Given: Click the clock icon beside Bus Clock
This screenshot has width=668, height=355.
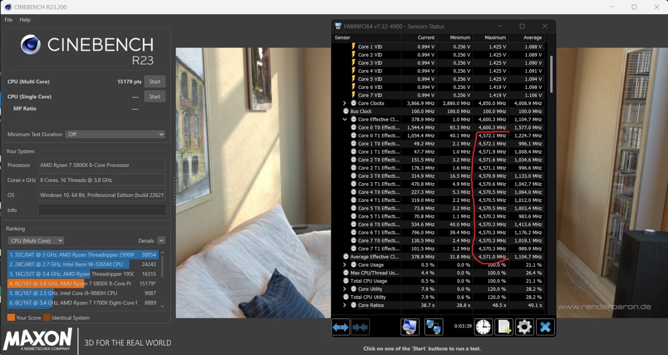Looking at the screenshot, I should [x=346, y=111].
